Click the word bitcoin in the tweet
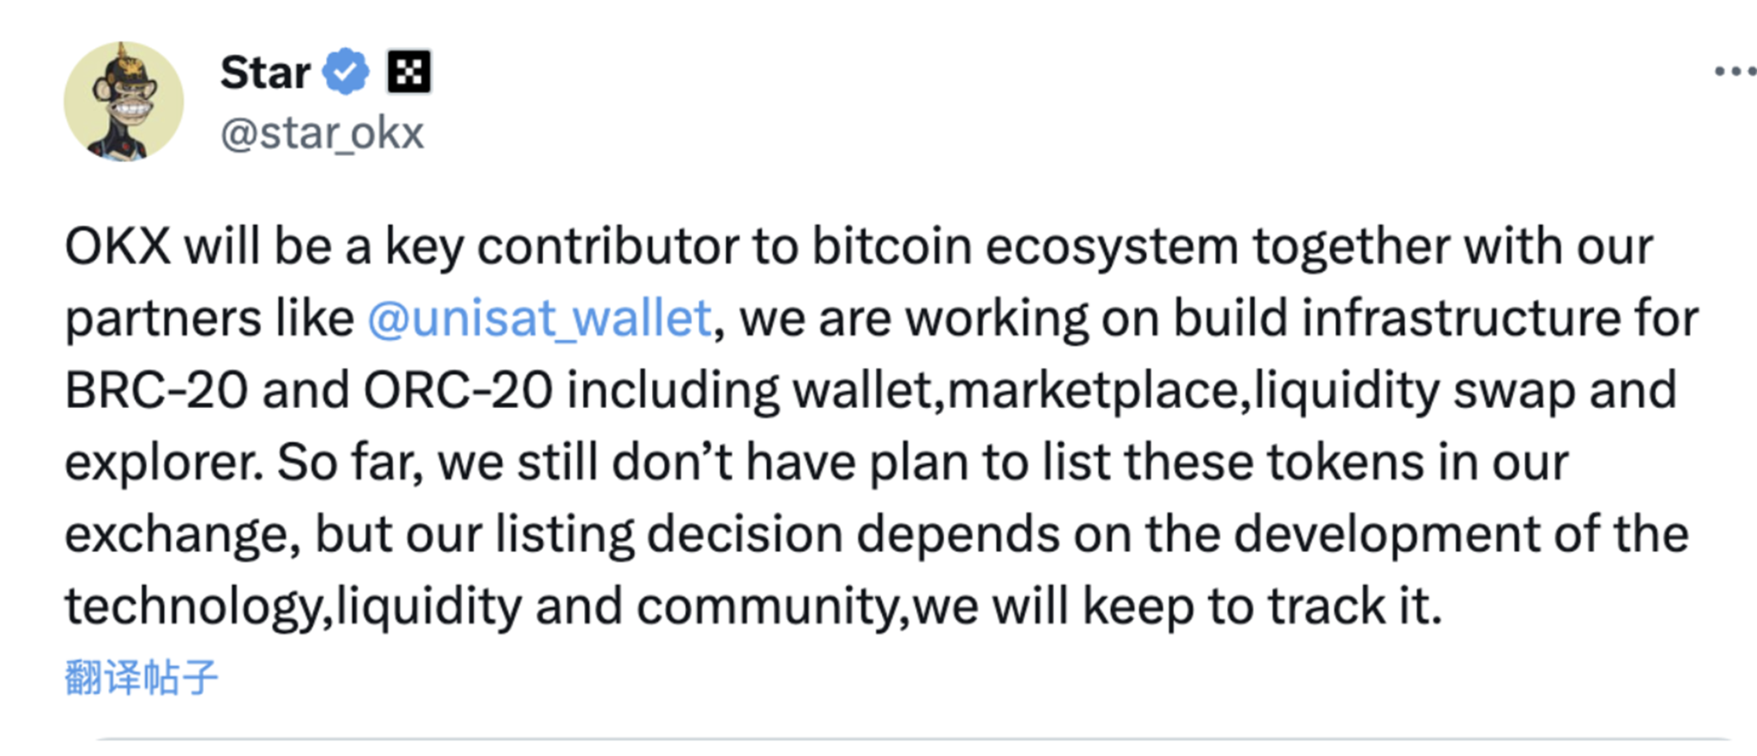Screen dimensions: 1757x756 click(x=891, y=247)
